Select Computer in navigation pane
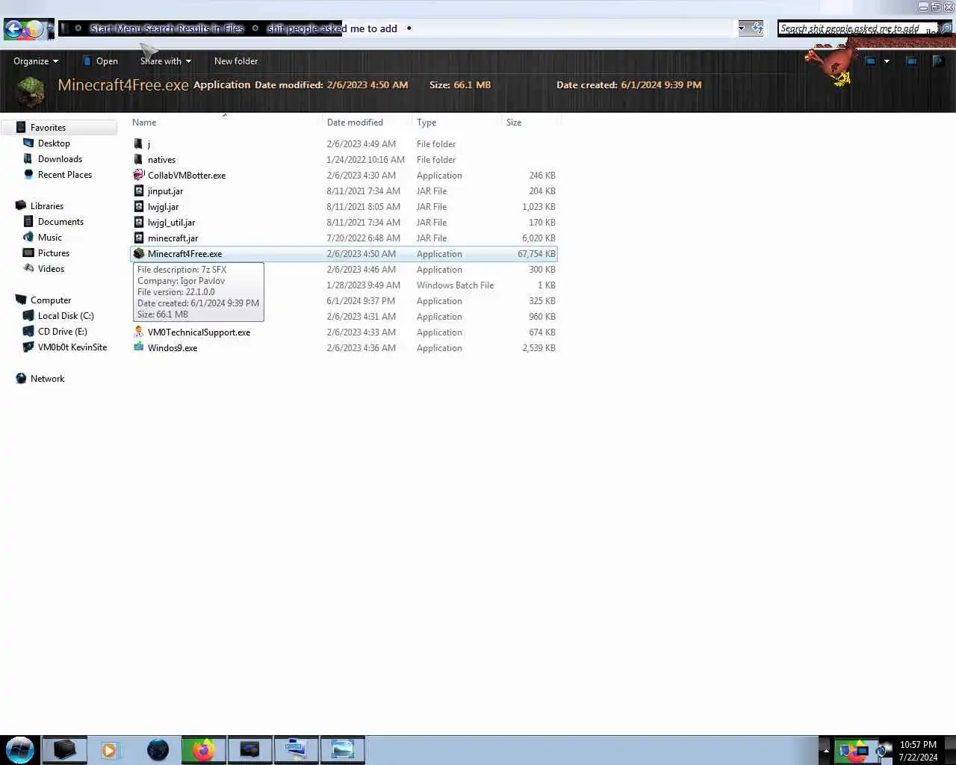The width and height of the screenshot is (956, 765). coord(50,300)
